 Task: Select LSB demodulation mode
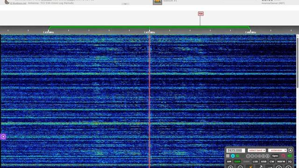coord(255,161)
